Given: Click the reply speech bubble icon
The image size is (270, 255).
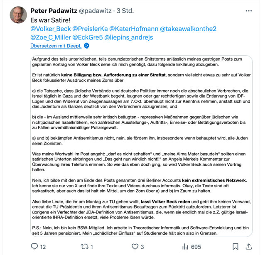Looking at the screenshot, I should click(x=35, y=247).
